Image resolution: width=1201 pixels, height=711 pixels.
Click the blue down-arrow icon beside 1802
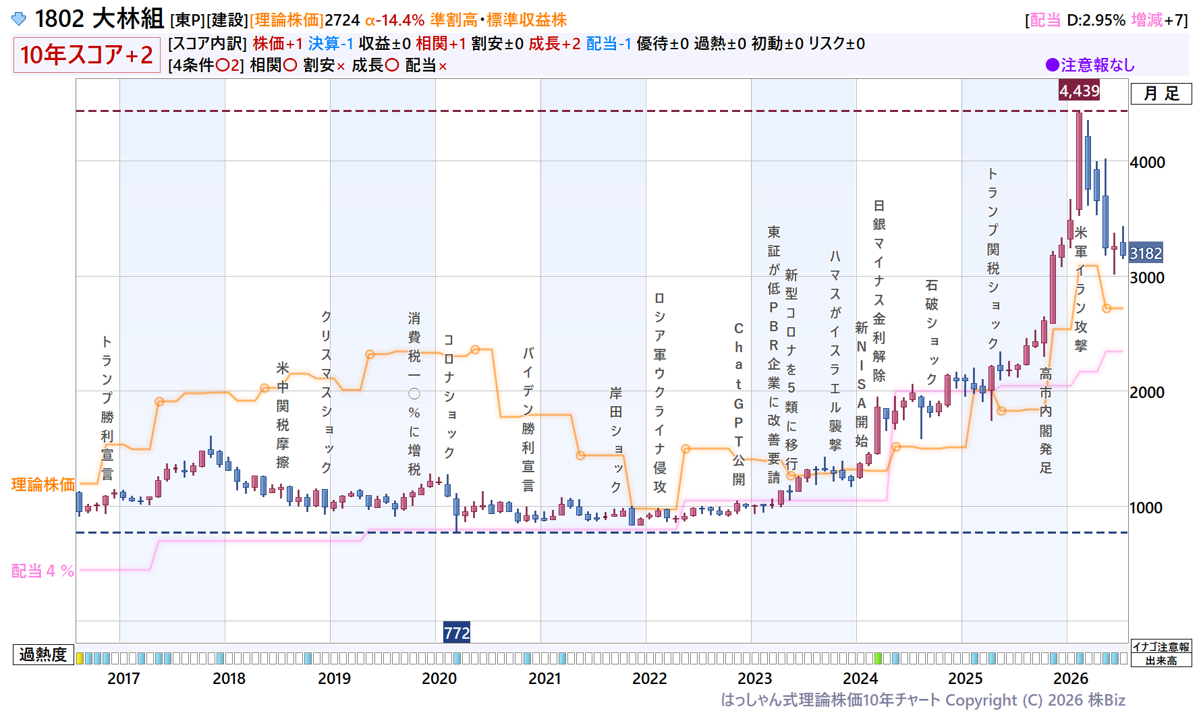click(x=19, y=19)
